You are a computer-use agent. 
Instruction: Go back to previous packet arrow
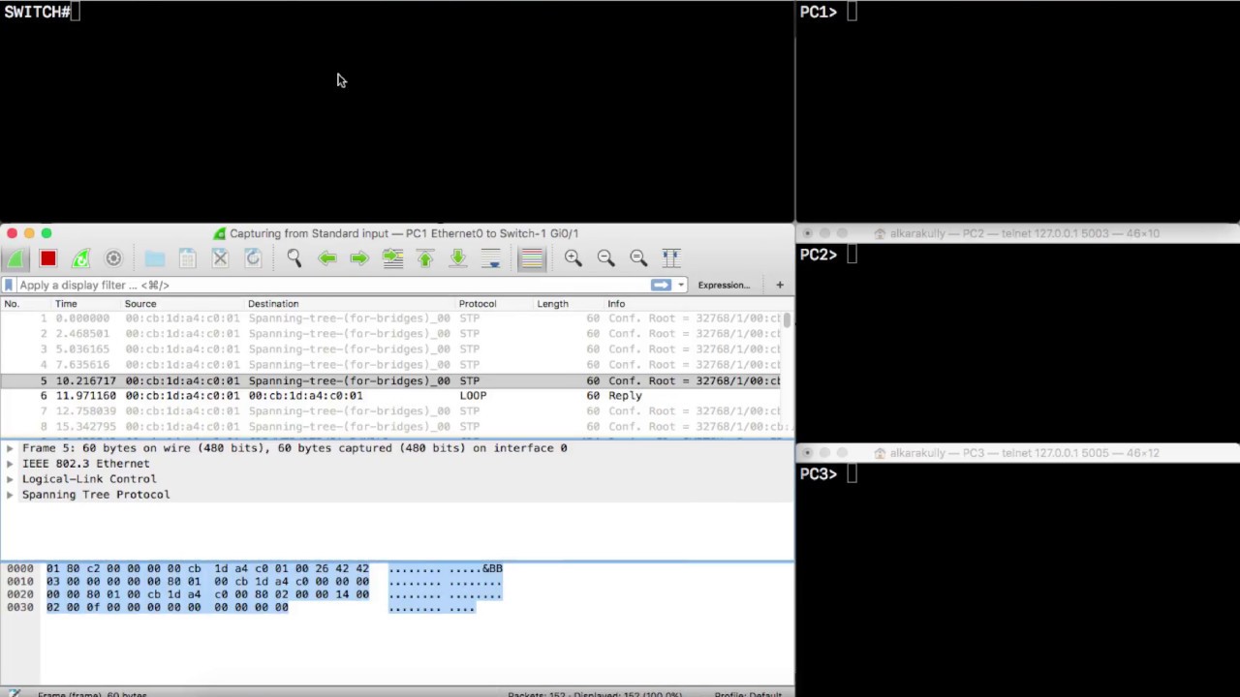(x=327, y=258)
